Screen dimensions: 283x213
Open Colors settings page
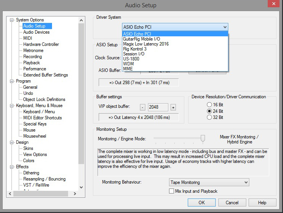pos(29,161)
